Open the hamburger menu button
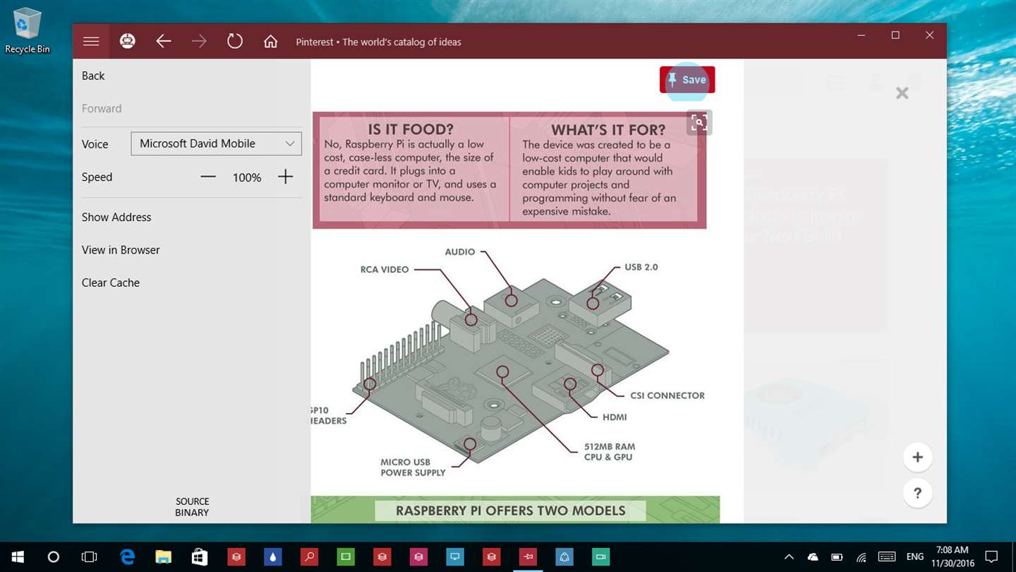This screenshot has height=572, width=1016. (x=91, y=42)
